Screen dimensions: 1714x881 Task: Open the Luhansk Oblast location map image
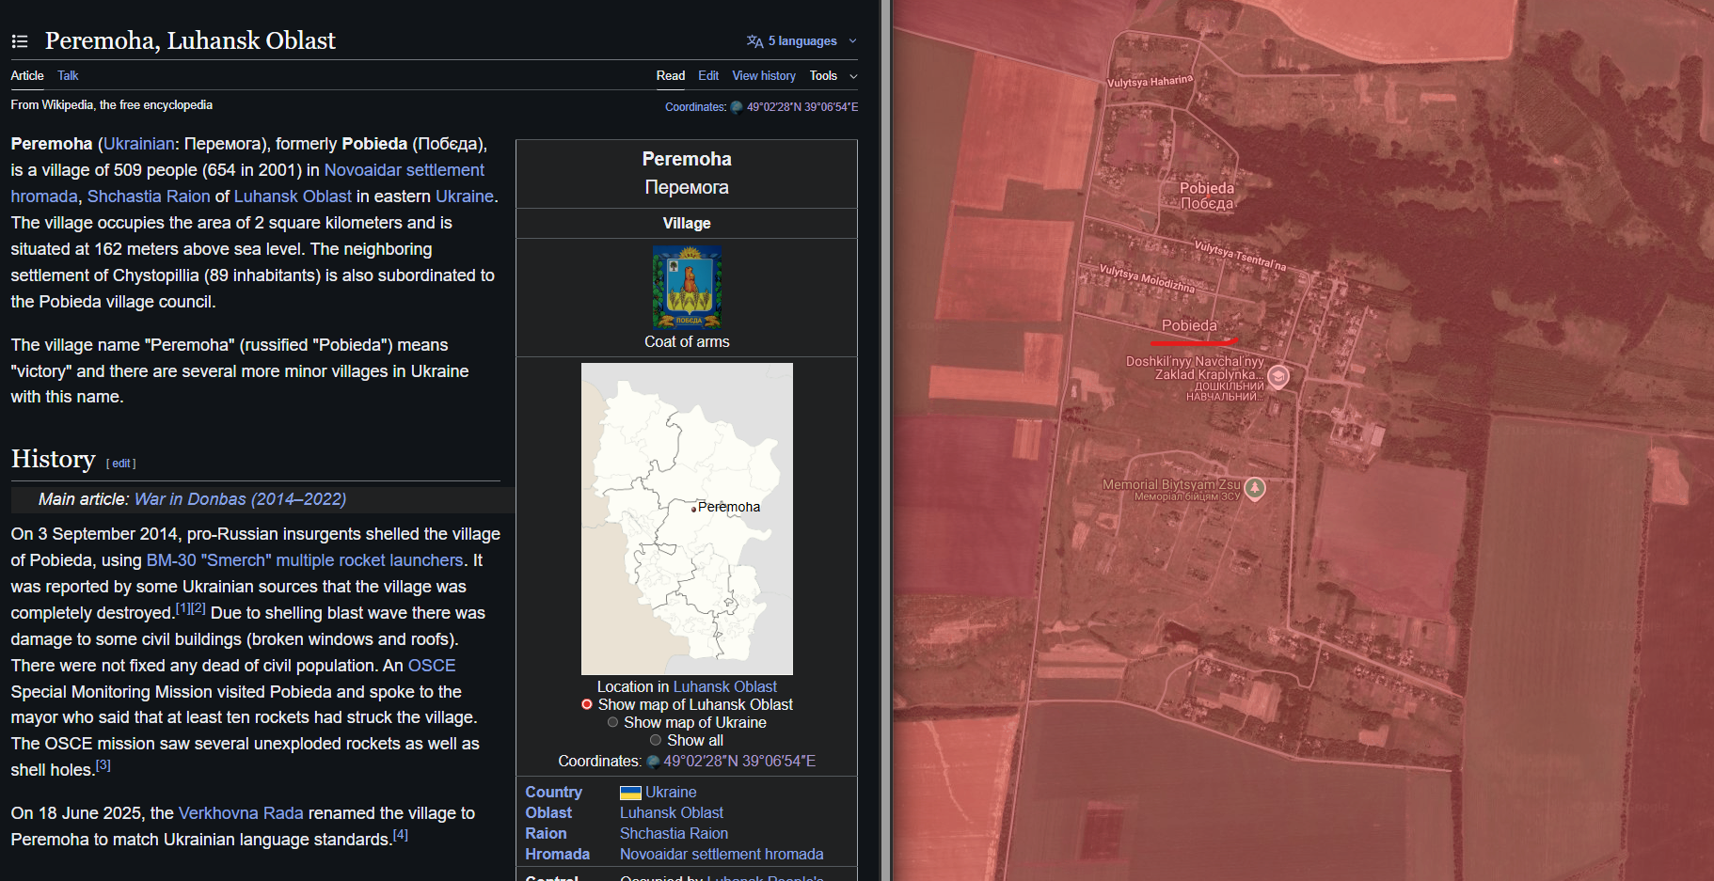click(x=687, y=519)
